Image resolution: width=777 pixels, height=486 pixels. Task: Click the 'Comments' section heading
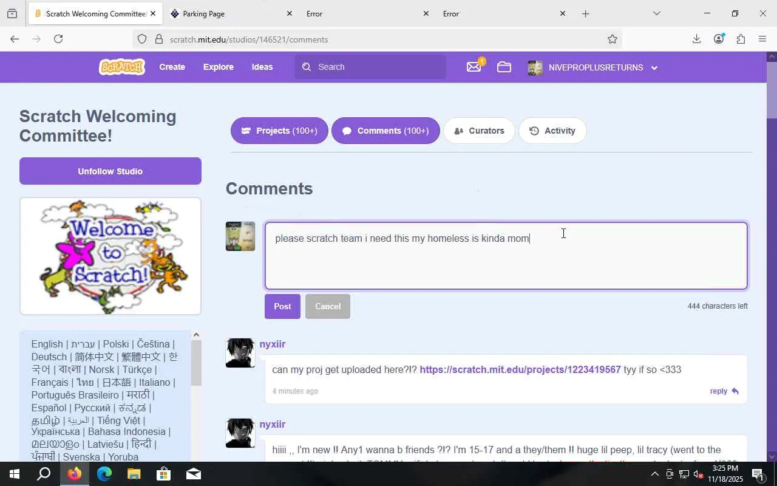[x=270, y=188]
